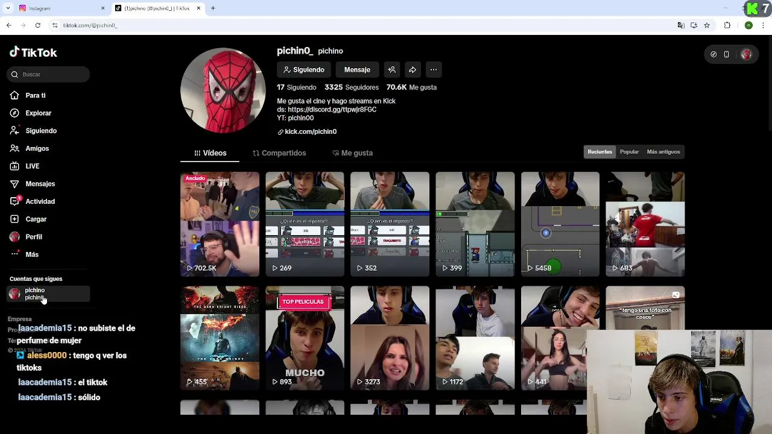Image resolution: width=772 pixels, height=434 pixels.
Task: Open the video with 3273 views
Action: click(390, 338)
